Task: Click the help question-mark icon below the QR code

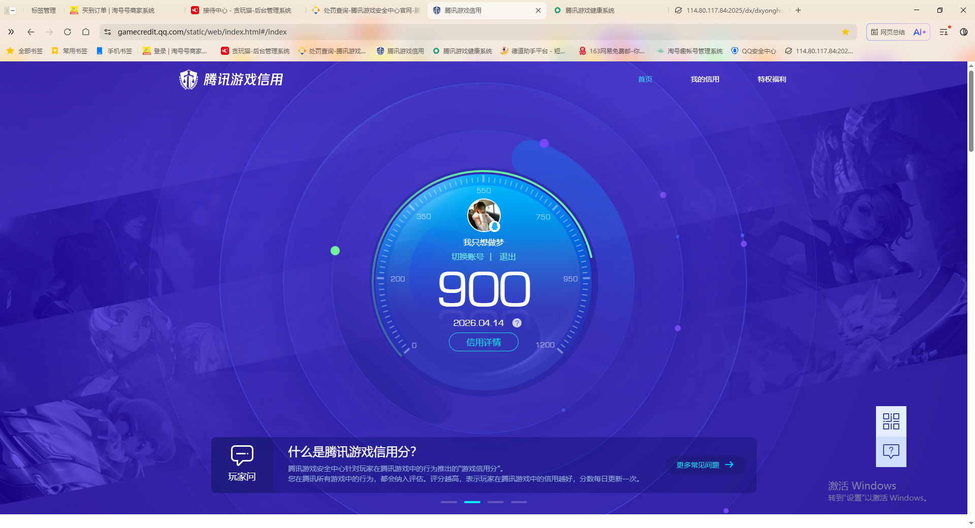Action: point(891,451)
